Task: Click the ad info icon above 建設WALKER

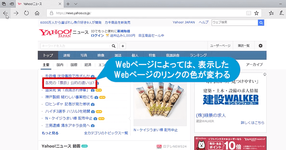Action: point(265,74)
